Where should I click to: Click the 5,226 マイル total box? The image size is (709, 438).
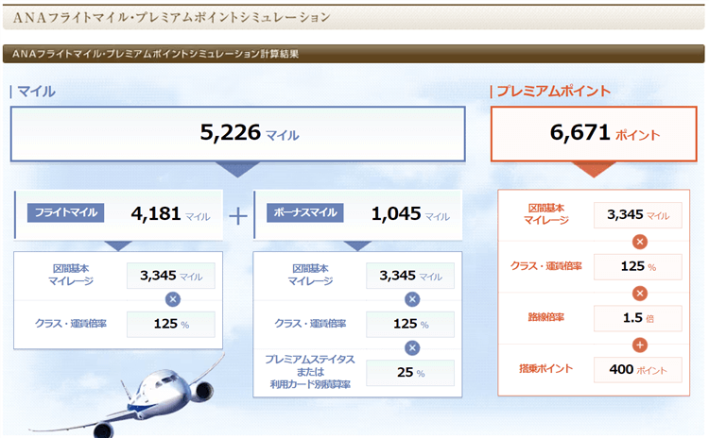238,133
